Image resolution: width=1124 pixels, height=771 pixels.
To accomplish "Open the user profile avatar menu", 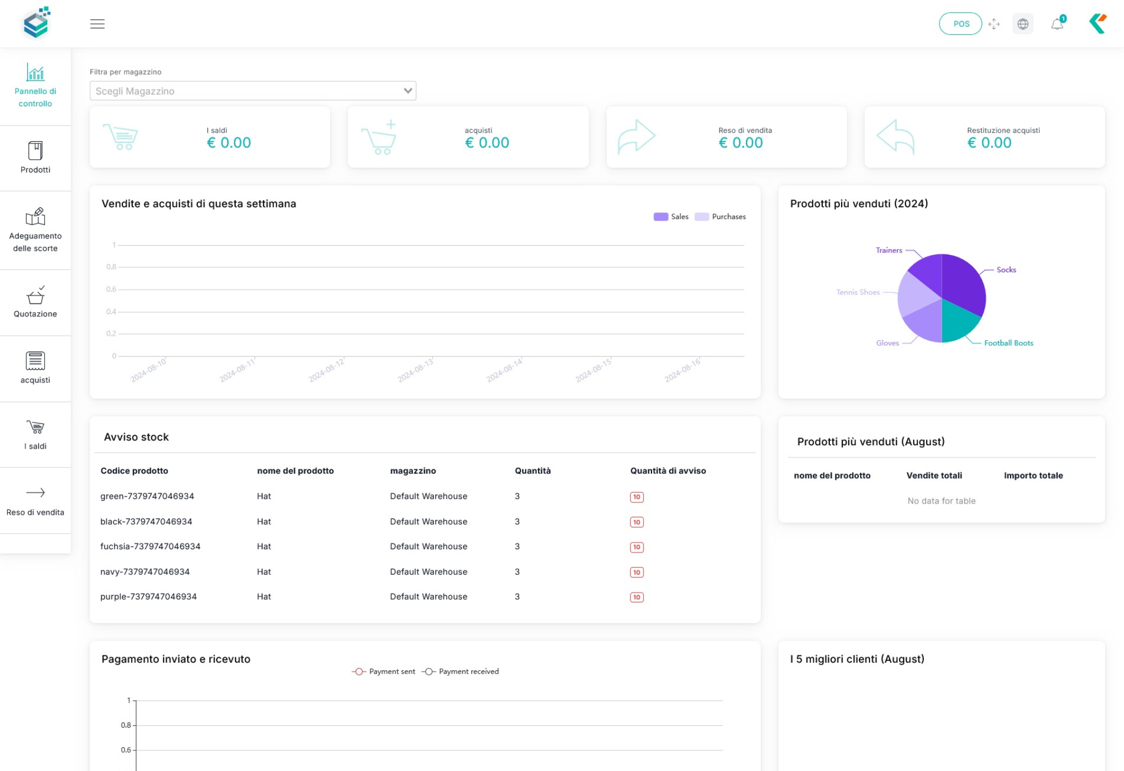I will pos(1098,23).
